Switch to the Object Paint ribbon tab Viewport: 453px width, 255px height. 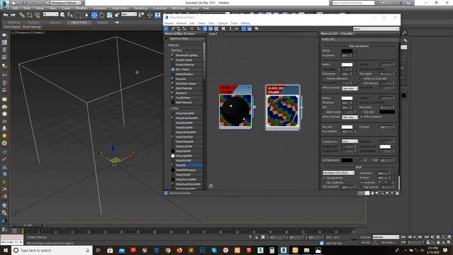(79, 22)
